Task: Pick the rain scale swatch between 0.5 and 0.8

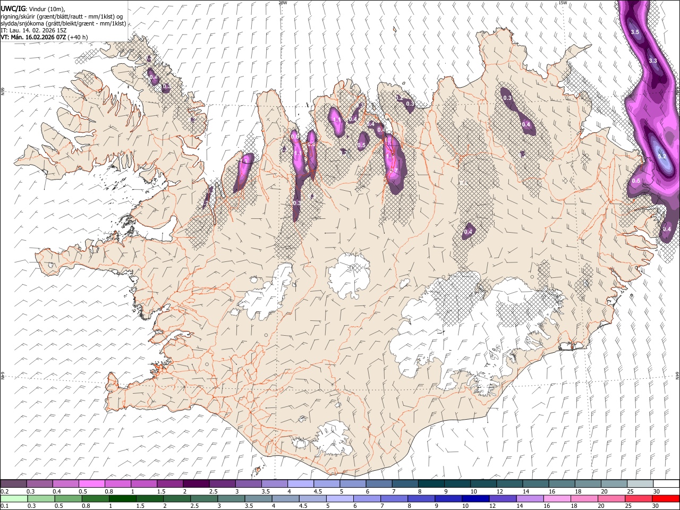Action: click(x=68, y=498)
